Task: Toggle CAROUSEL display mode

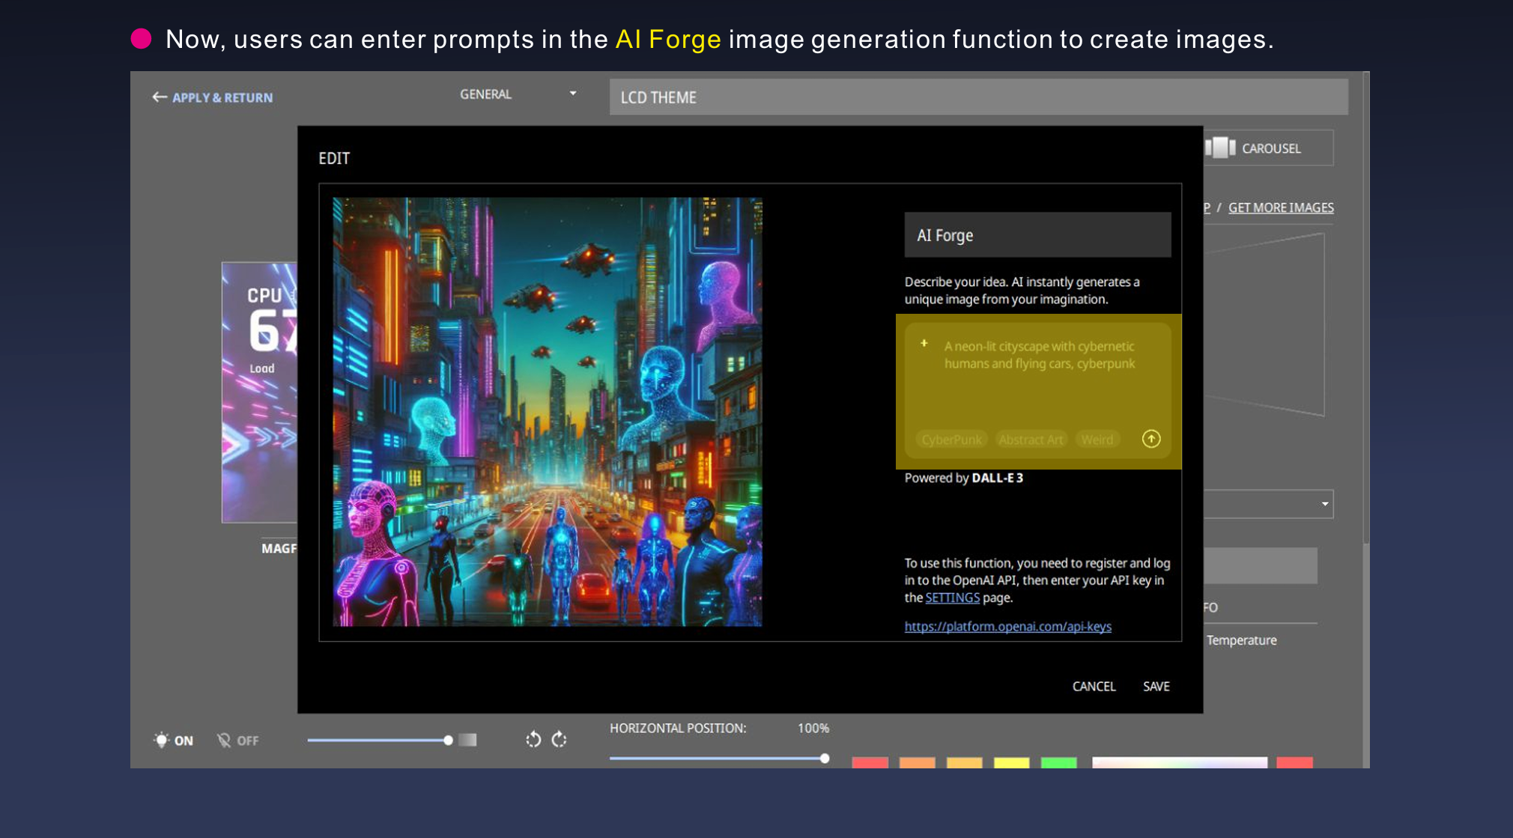Action: (1270, 148)
